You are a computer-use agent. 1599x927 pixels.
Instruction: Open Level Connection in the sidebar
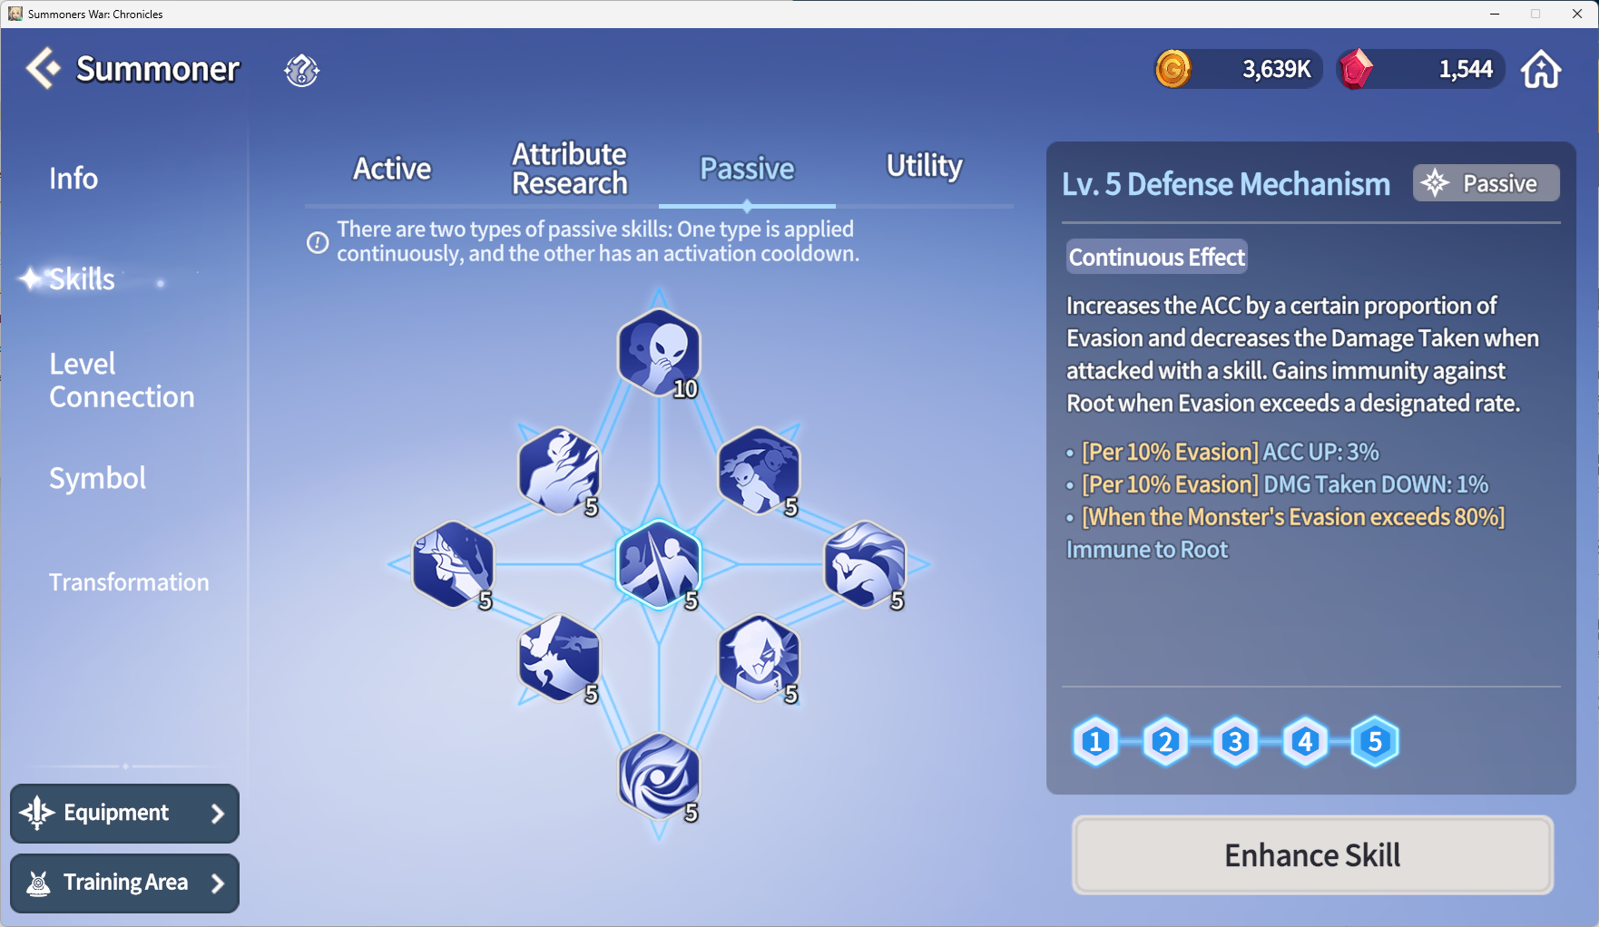[122, 380]
